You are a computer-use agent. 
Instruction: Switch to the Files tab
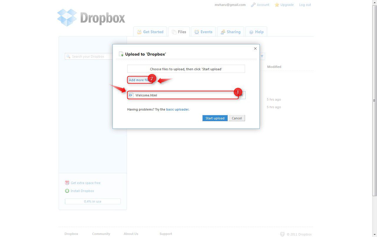click(179, 32)
